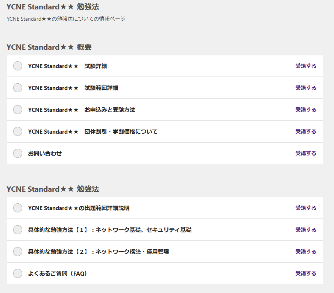Open 受講する for 団体割引・学割価格について
The height and width of the screenshot is (293, 334).
pyautogui.click(x=306, y=131)
